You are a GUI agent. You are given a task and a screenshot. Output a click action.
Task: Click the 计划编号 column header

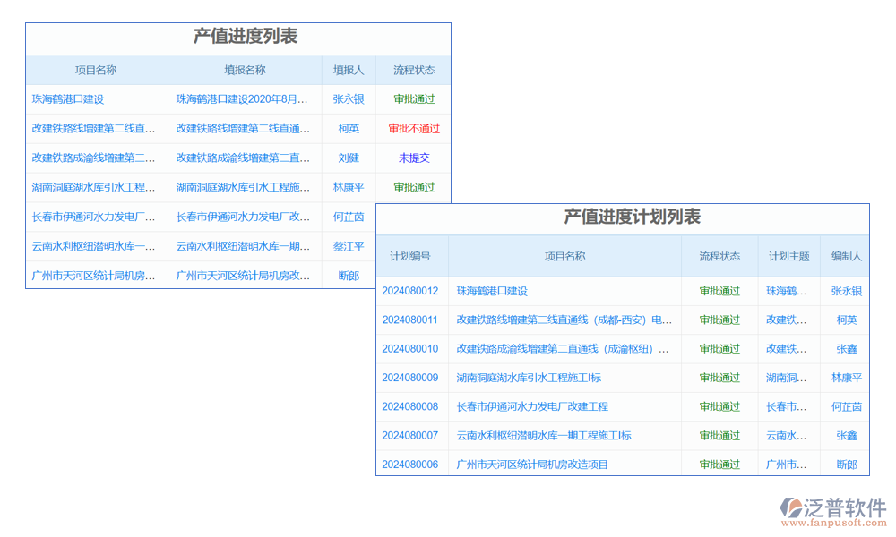(410, 256)
